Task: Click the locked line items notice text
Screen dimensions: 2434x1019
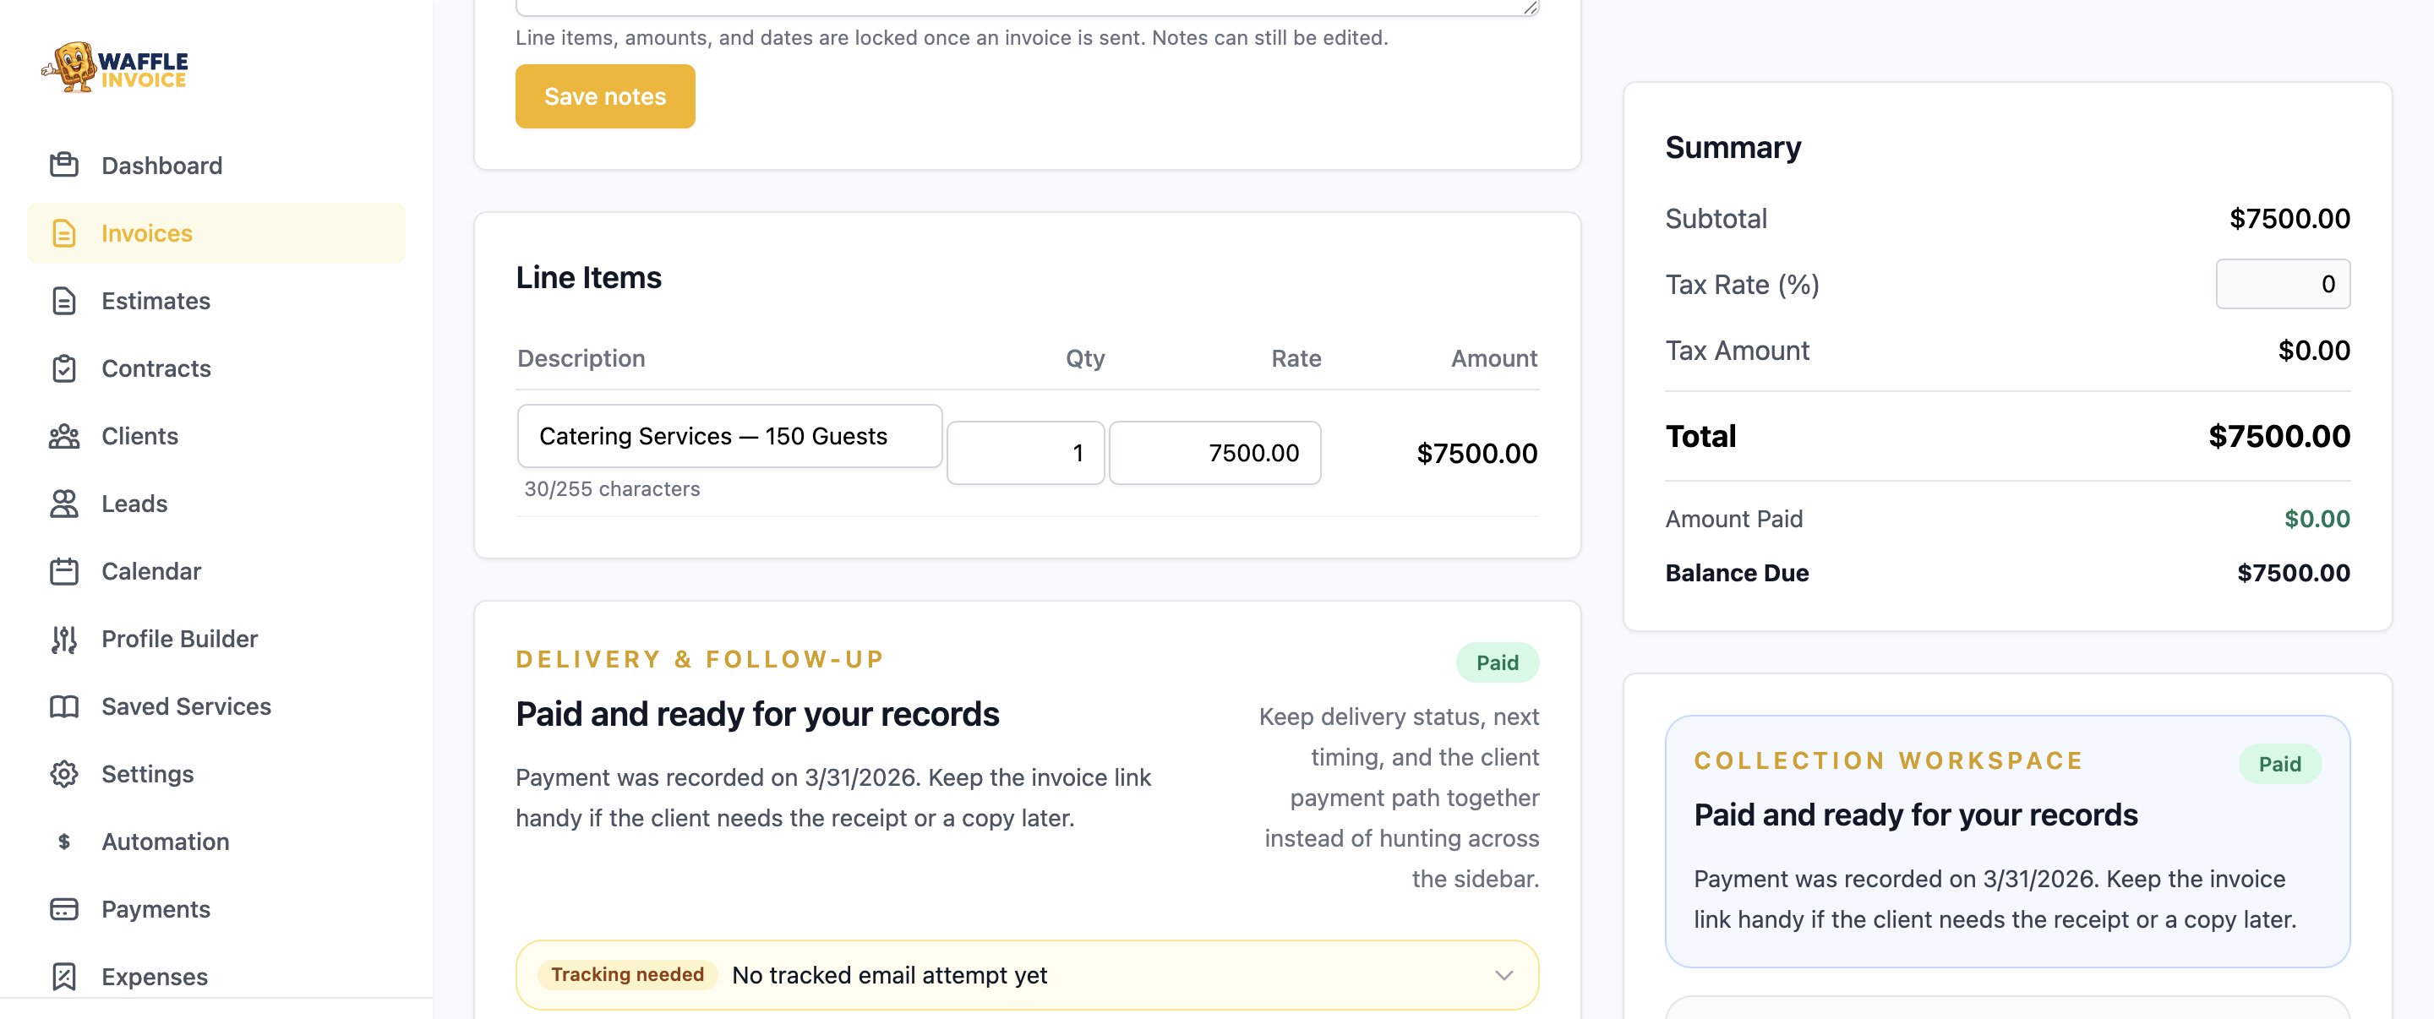Action: [x=952, y=38]
